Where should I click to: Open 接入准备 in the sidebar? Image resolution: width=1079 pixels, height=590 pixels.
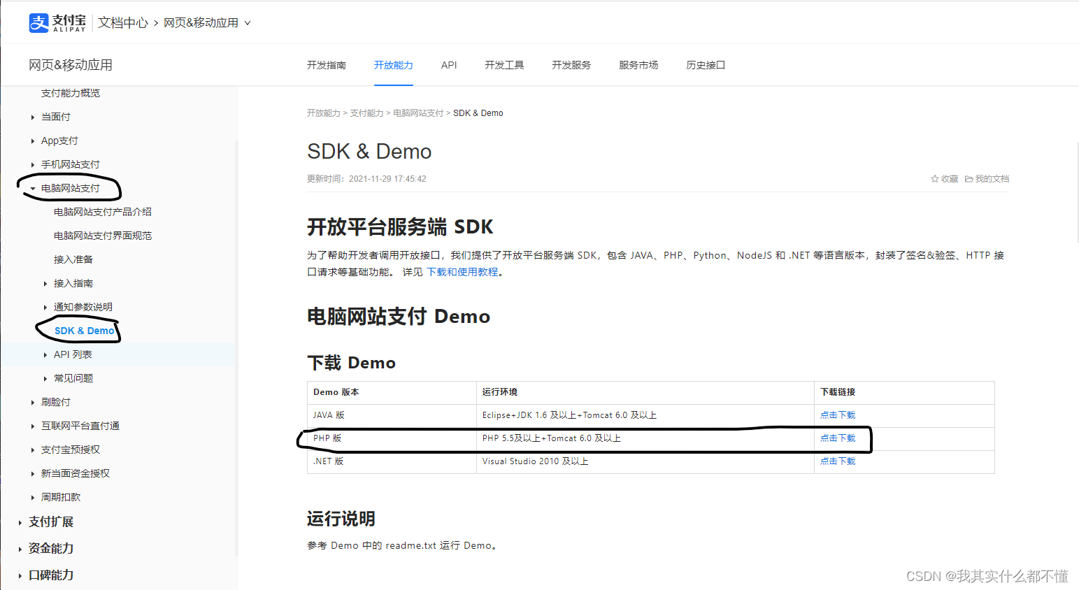pos(73,259)
